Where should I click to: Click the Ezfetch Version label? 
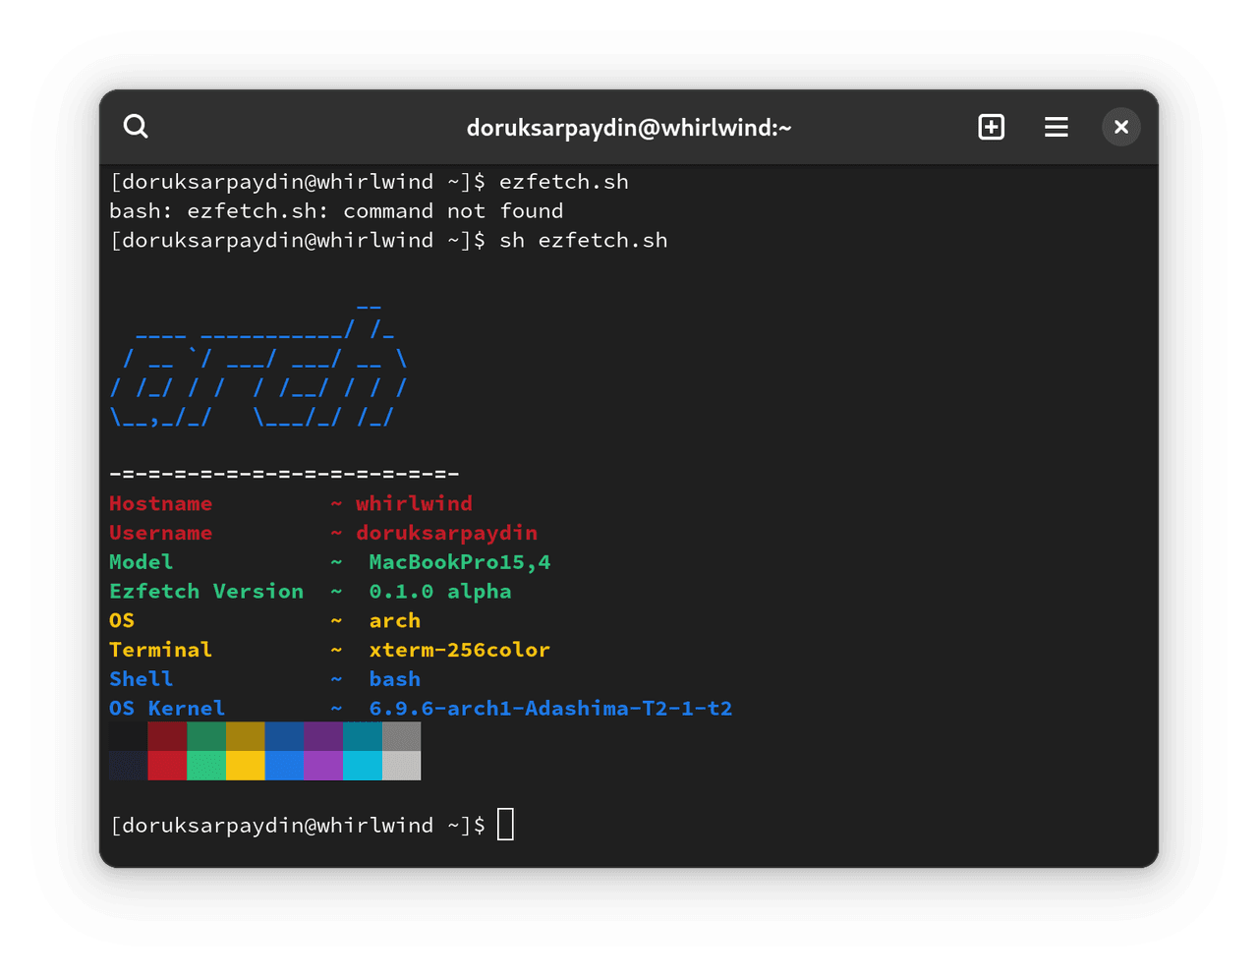click(206, 592)
